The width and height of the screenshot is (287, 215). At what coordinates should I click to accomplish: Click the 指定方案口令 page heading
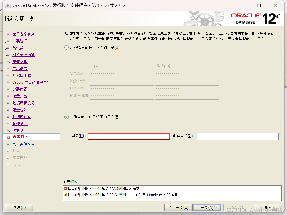[19, 18]
